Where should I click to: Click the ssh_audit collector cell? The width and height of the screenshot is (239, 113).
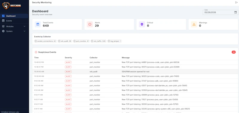(94, 72)
